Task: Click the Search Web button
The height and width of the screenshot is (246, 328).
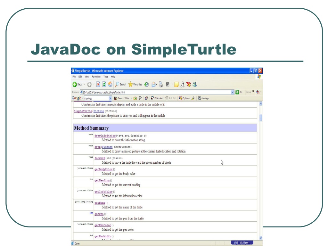Action: [121, 98]
